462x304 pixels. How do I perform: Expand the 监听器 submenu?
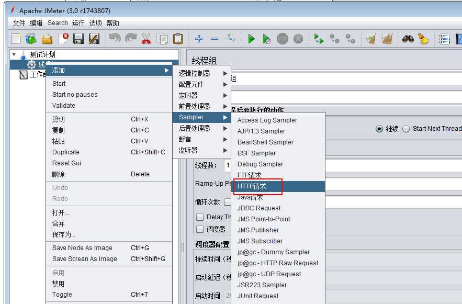201,151
